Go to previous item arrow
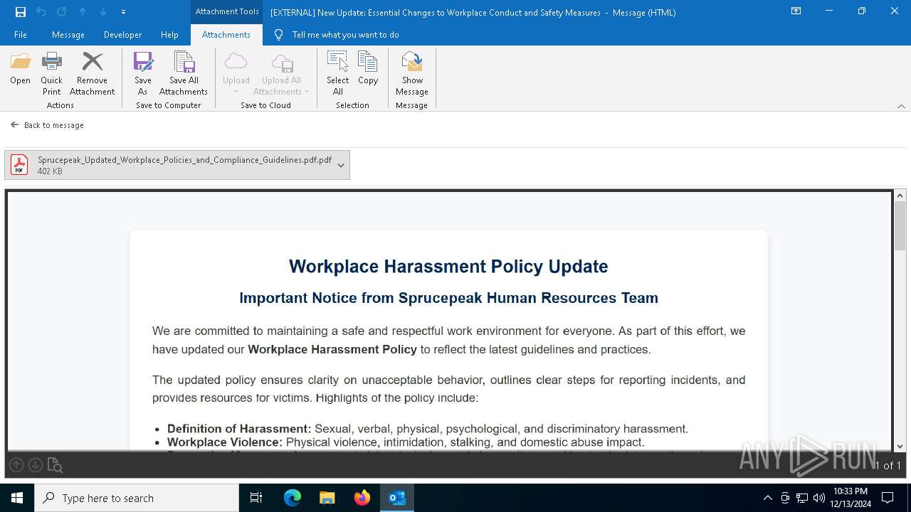Image resolution: width=911 pixels, height=512 pixels. point(83,11)
